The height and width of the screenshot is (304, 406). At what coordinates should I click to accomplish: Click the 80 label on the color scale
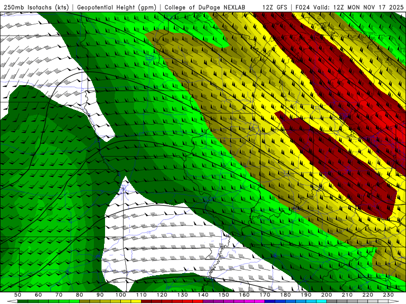coord(80,295)
